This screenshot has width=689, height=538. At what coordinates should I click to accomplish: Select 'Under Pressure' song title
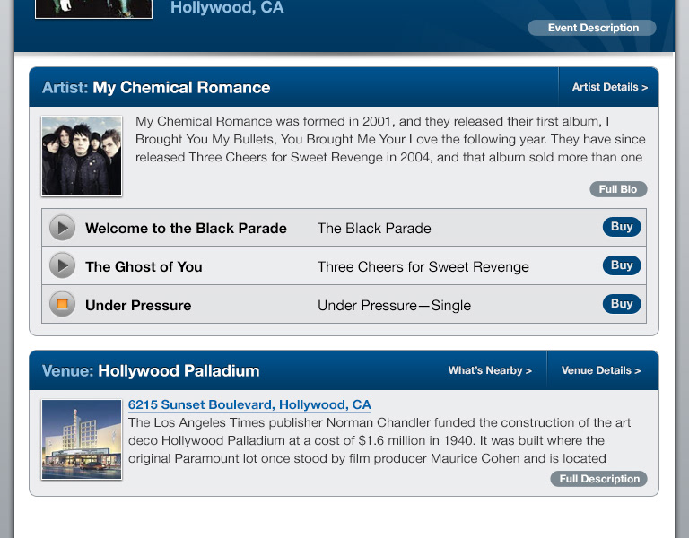(x=138, y=305)
